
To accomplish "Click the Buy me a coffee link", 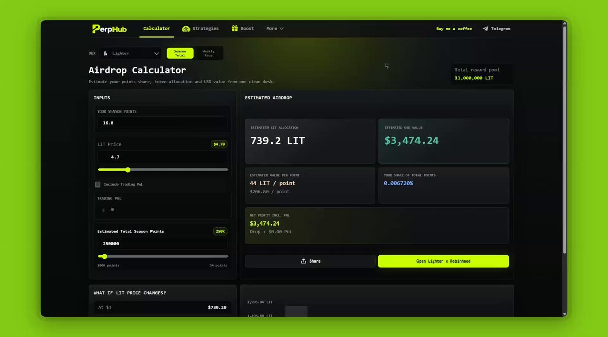I will [454, 29].
